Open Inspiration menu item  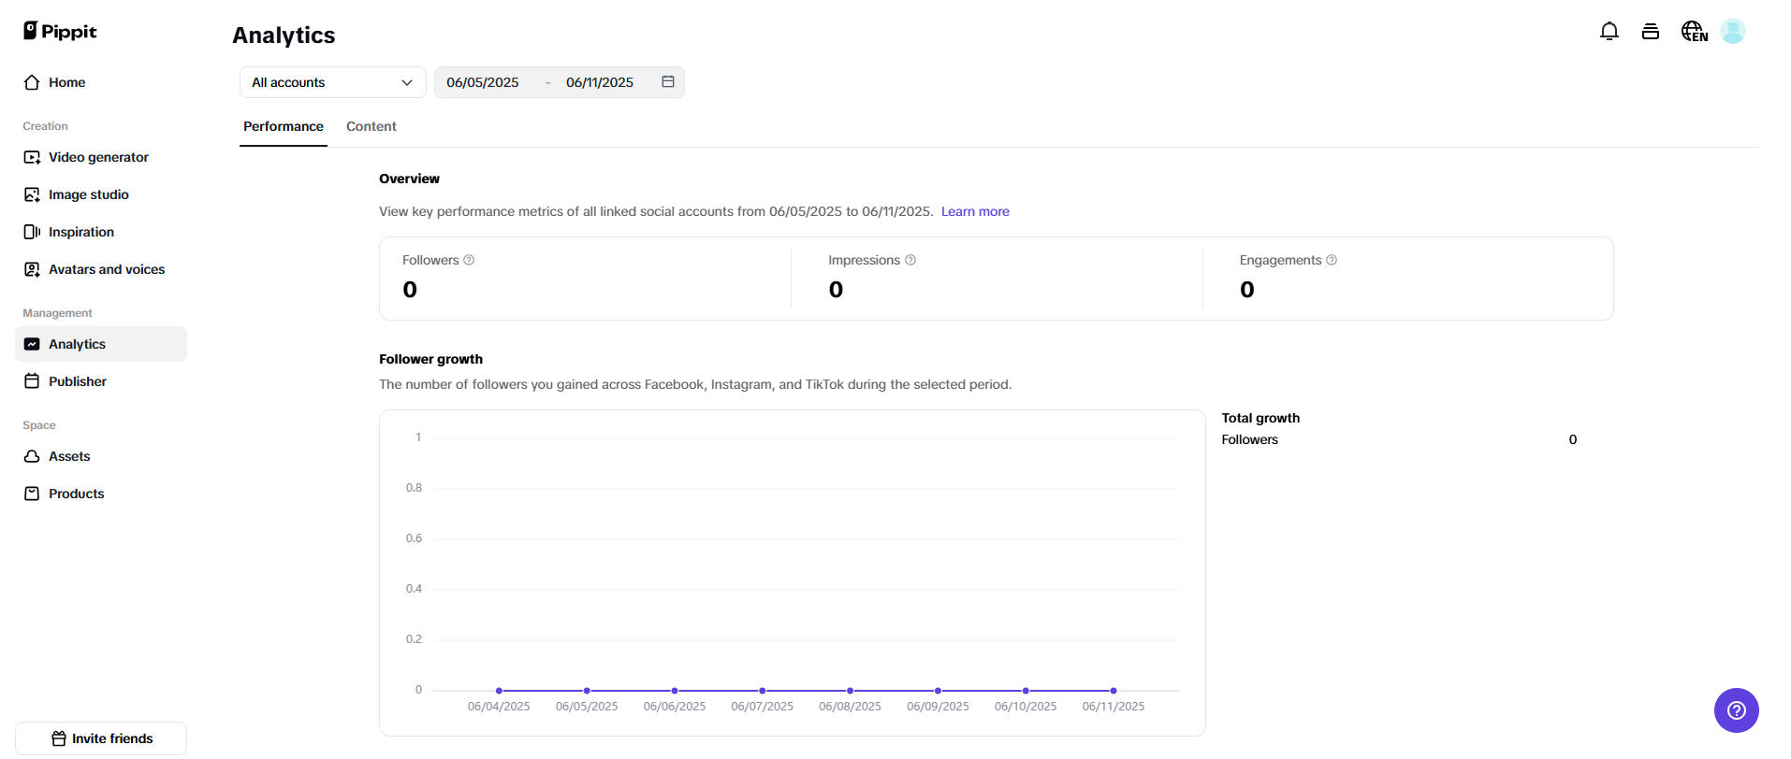pos(101,232)
